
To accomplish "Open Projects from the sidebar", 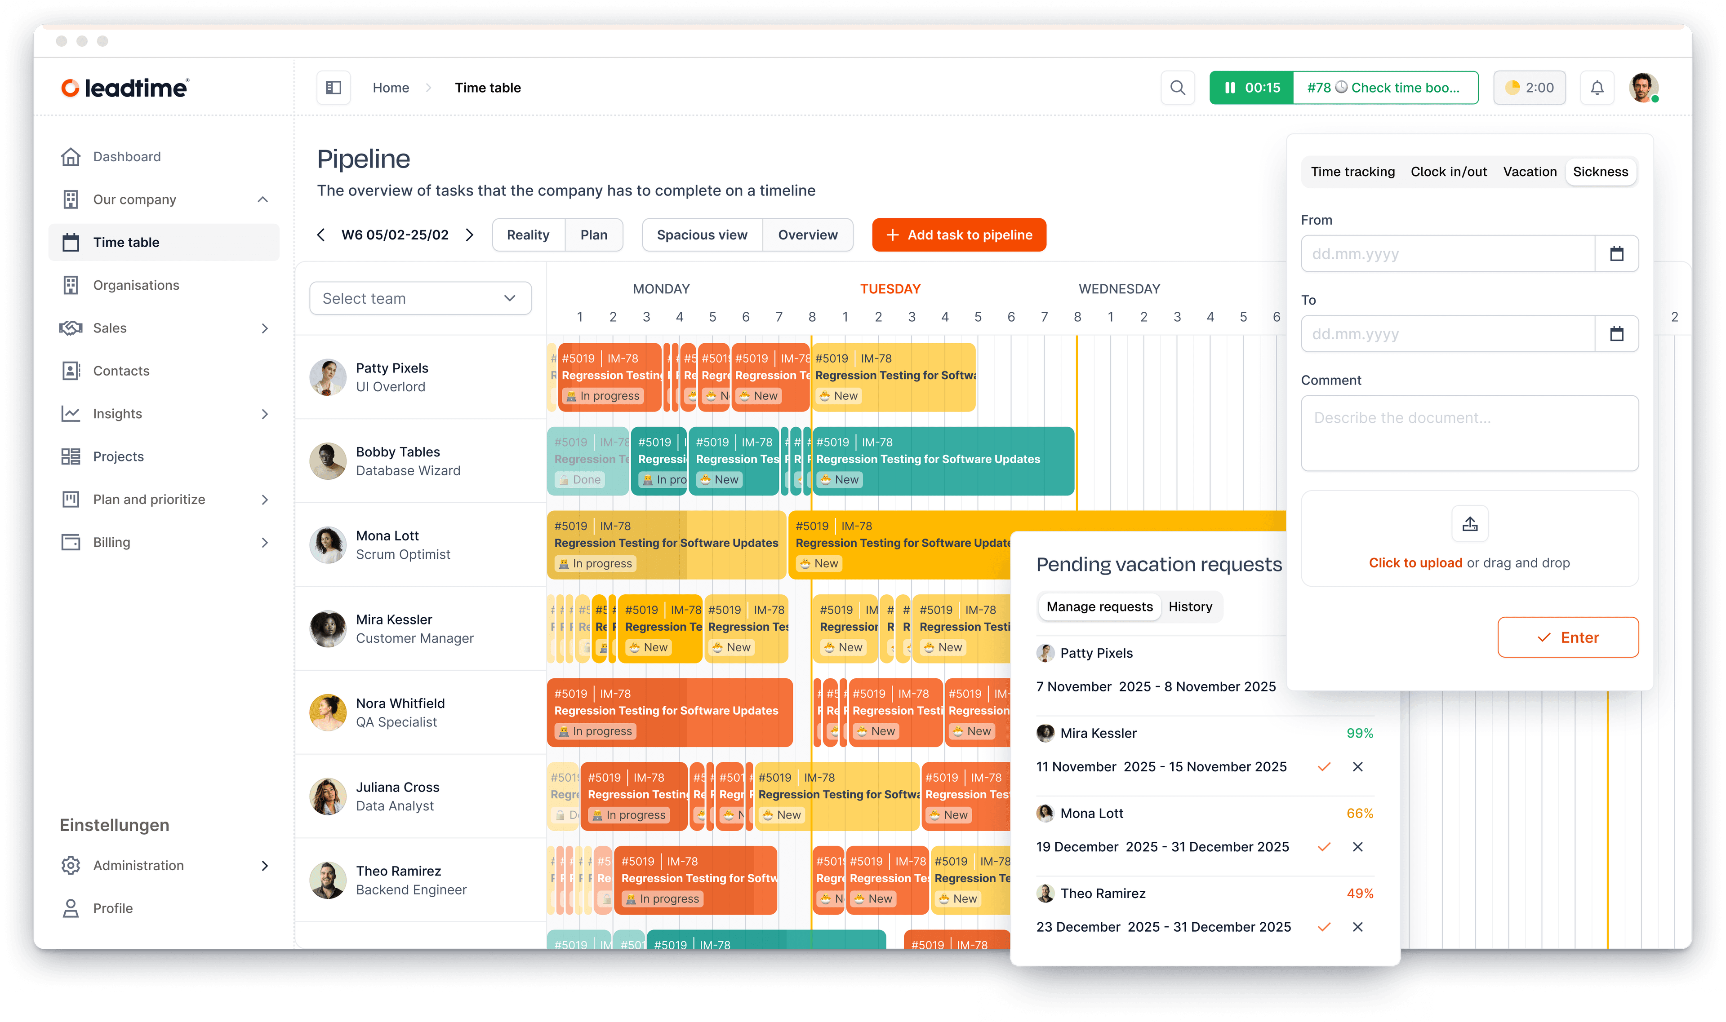I will point(118,456).
